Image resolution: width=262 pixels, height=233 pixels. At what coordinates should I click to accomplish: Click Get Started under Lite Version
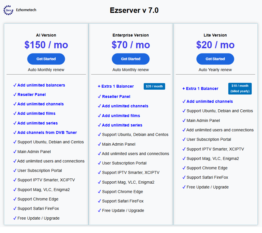pos(215,59)
